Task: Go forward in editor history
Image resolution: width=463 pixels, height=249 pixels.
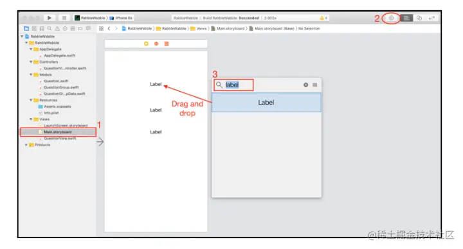Action: [116, 29]
